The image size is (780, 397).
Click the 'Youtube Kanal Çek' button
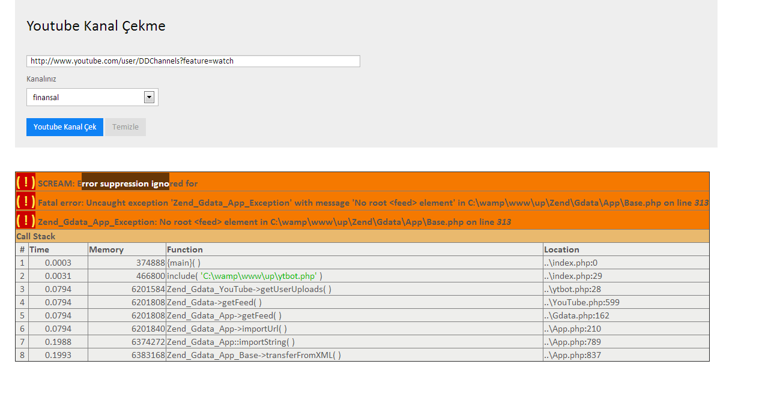coord(65,127)
